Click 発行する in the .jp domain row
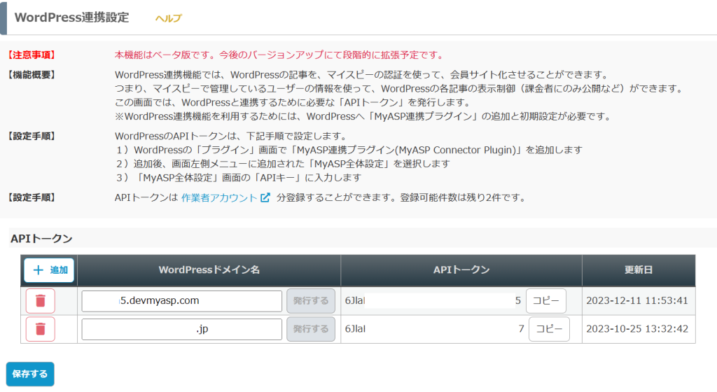717x392 pixels. point(311,329)
